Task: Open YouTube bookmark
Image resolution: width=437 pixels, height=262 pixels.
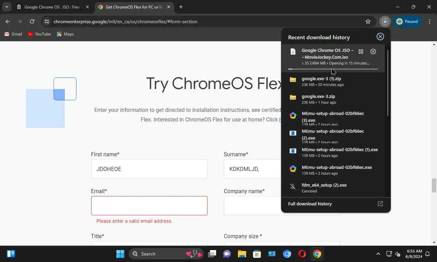Action: pyautogui.click(x=39, y=34)
